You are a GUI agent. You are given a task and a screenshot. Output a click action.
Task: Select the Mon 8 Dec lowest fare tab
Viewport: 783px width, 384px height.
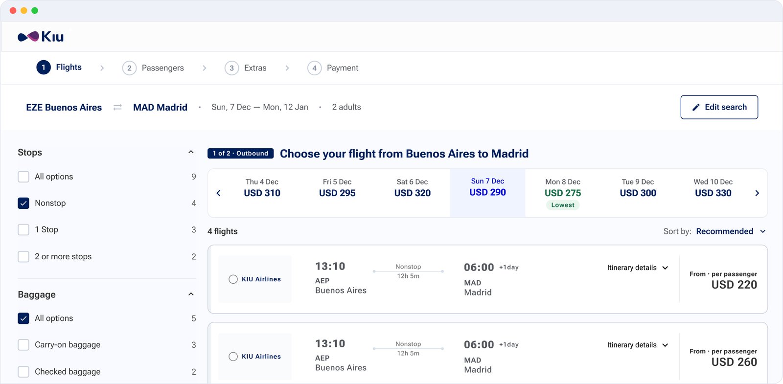click(x=563, y=193)
